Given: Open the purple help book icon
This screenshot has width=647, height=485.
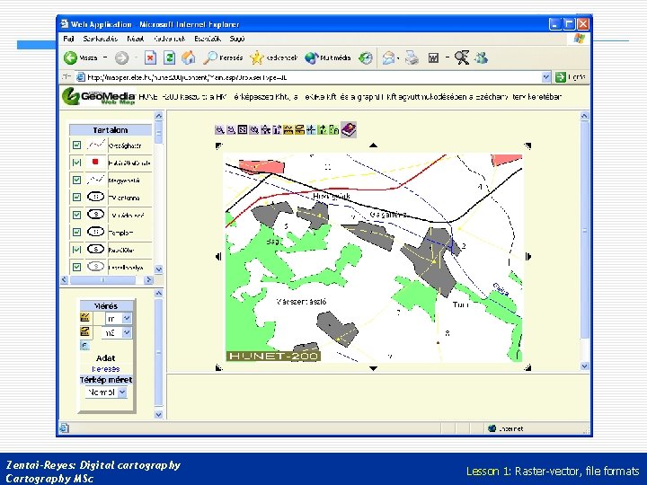Looking at the screenshot, I should point(349,129).
